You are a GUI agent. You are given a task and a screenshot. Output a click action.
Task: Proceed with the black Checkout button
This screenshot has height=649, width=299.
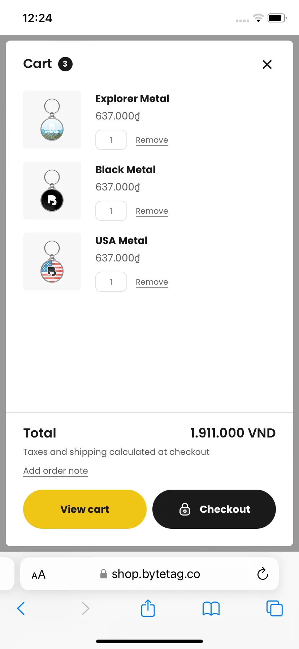click(214, 509)
